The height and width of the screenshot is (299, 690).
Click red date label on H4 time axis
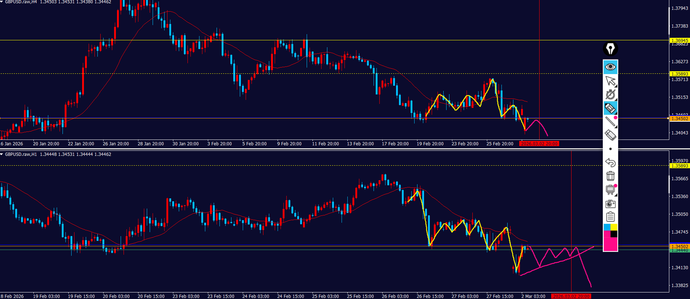539,144
